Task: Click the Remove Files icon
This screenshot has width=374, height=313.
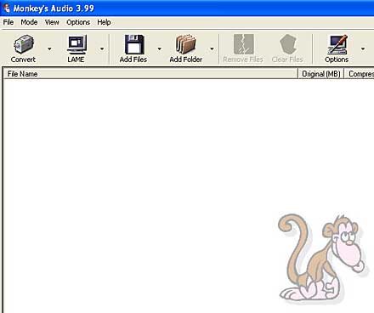Action: tap(243, 44)
